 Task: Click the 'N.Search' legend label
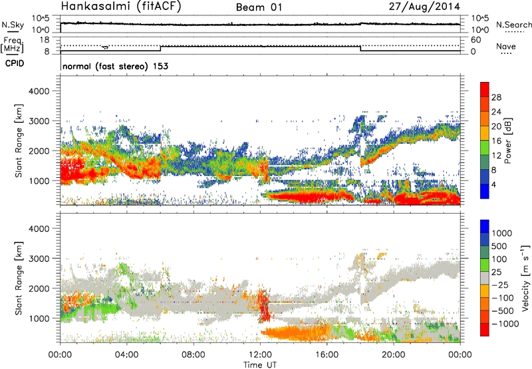(514, 25)
